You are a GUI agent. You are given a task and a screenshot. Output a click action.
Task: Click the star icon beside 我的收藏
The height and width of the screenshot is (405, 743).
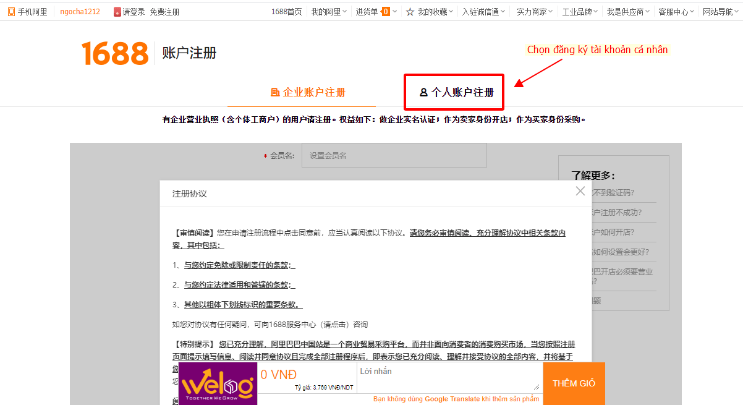(410, 11)
